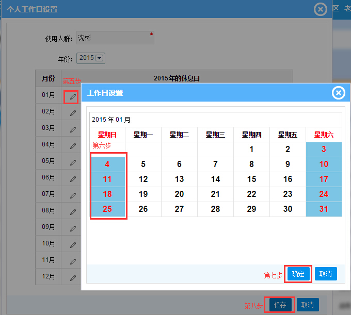Choose date 19 in January calendar

click(143, 194)
